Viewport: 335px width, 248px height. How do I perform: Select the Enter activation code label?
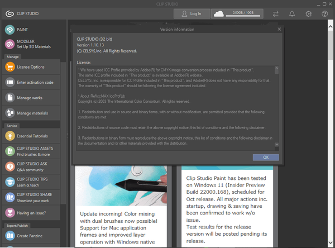click(x=35, y=82)
